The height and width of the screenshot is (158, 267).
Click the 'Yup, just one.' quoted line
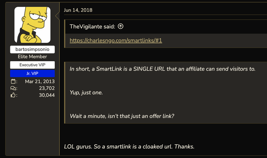coord(86,92)
